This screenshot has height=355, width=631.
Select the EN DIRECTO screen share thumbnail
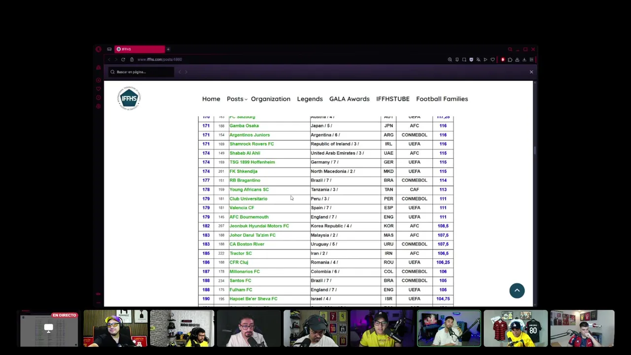click(x=48, y=328)
